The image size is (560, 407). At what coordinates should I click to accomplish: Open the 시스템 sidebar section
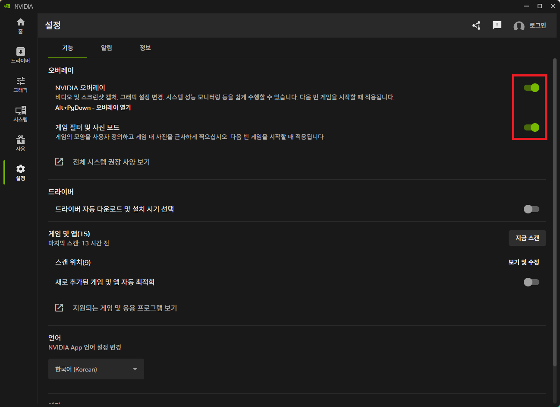20,114
